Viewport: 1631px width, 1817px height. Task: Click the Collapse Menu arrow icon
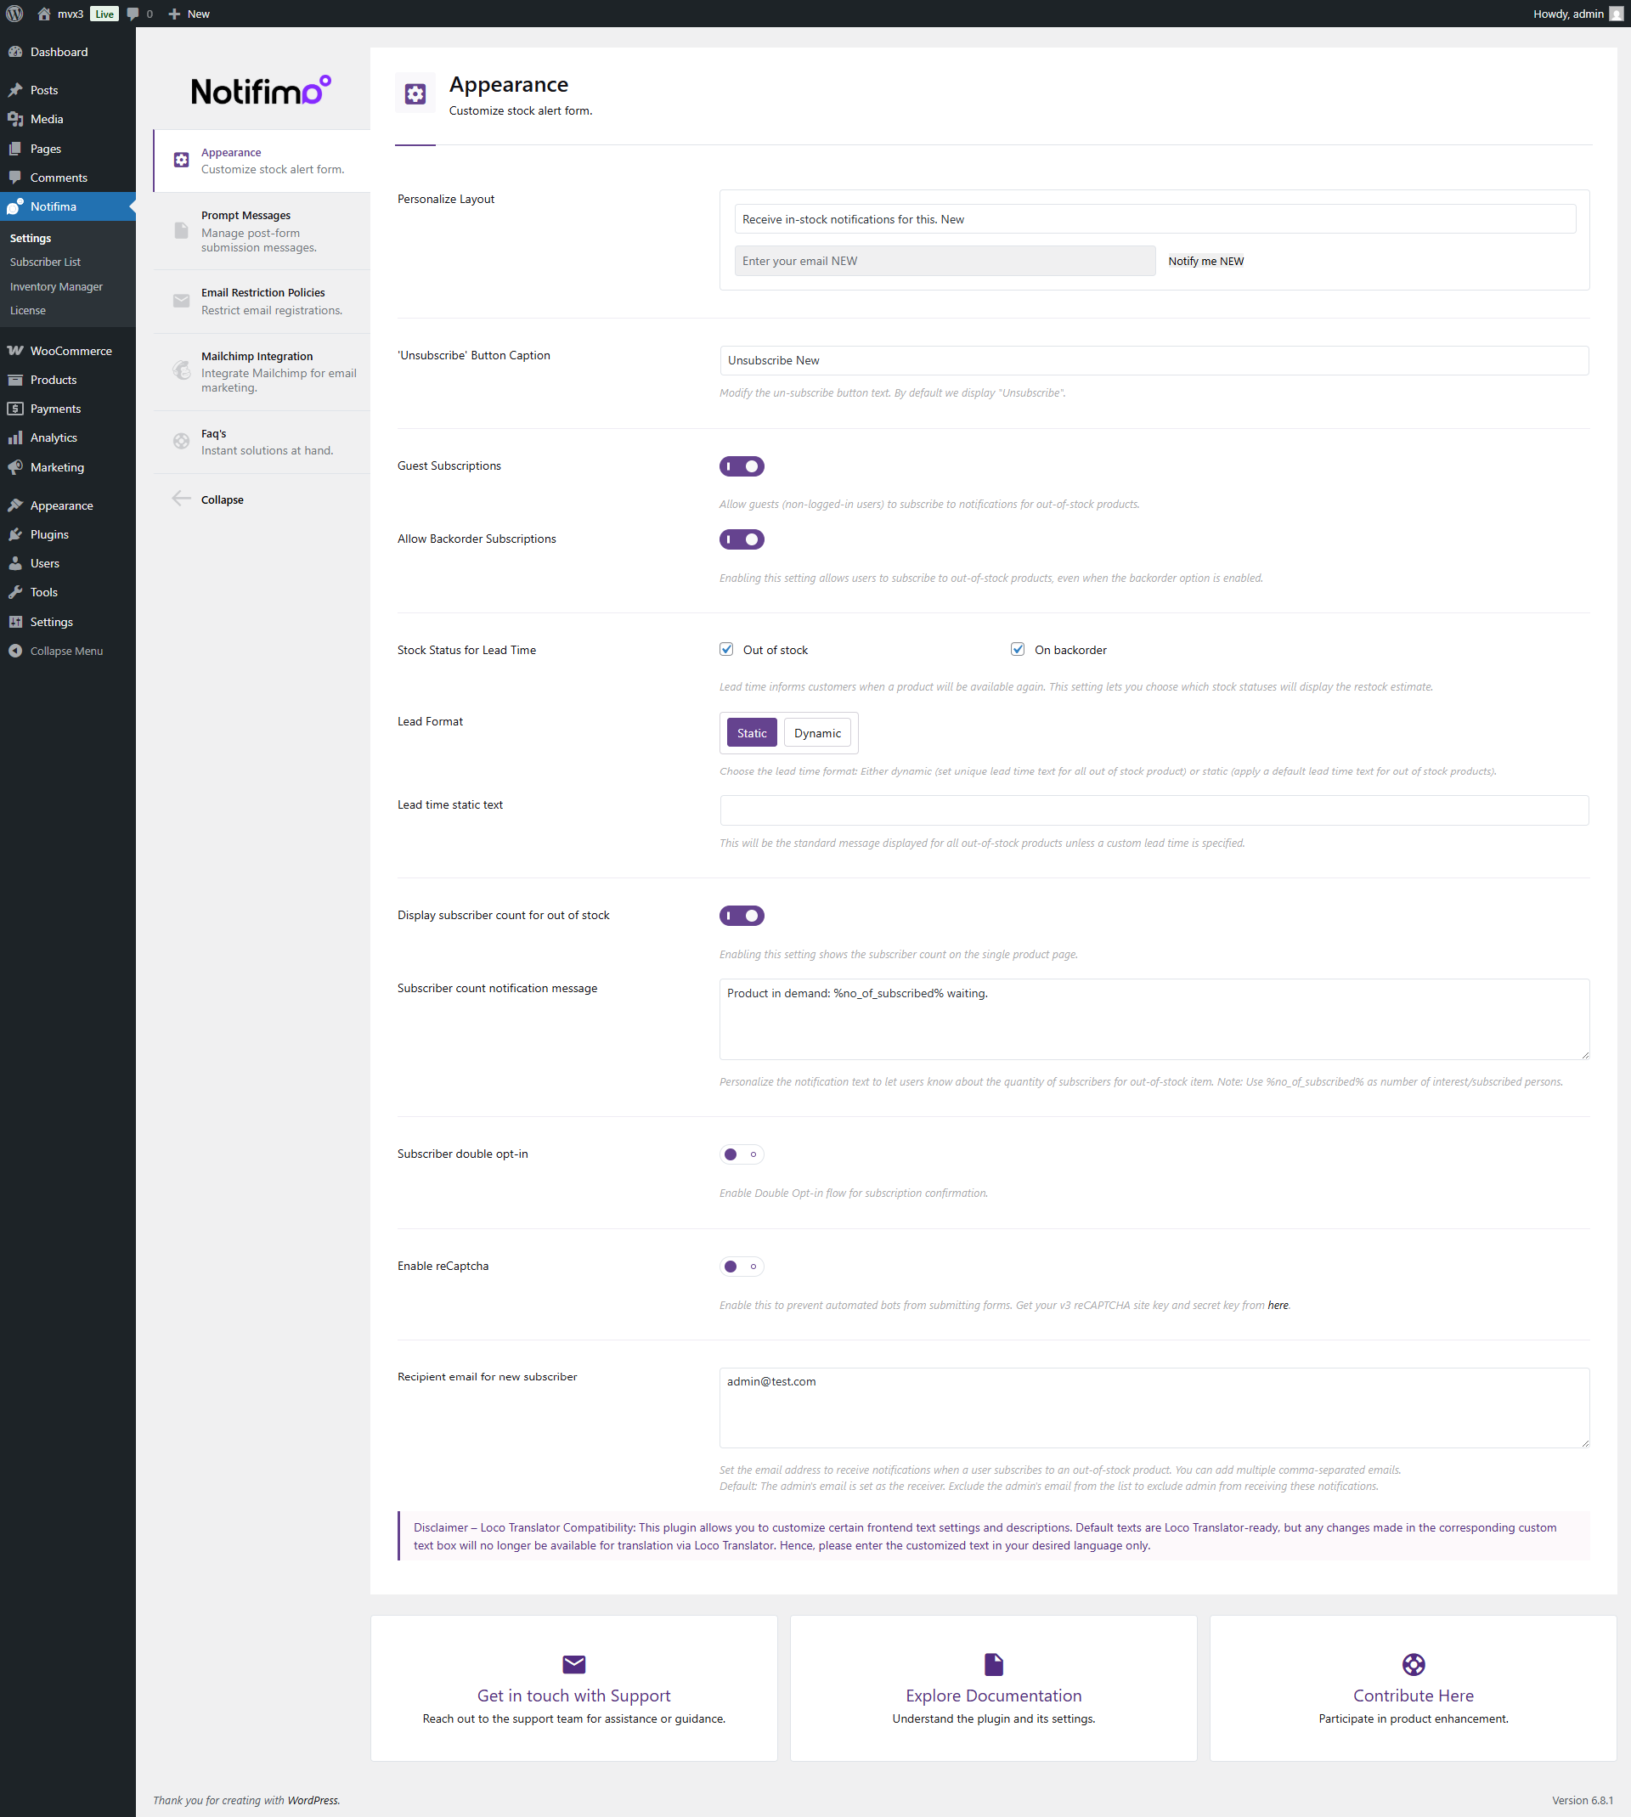[15, 651]
